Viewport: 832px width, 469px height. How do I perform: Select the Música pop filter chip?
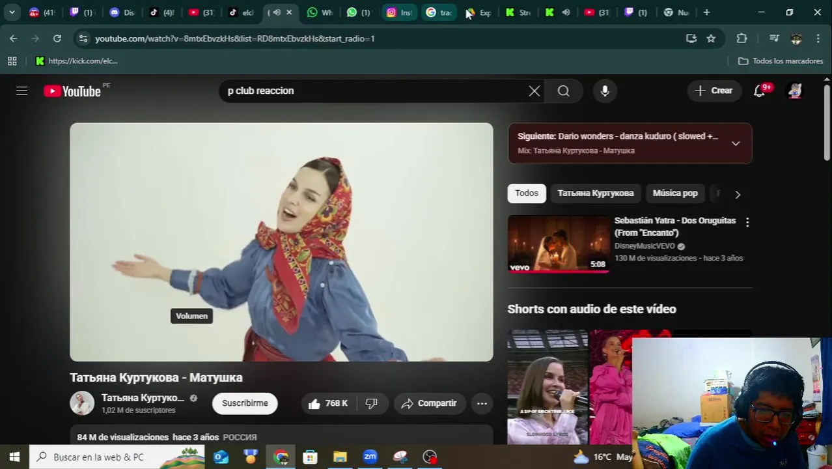(675, 193)
